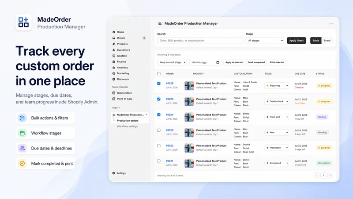Click the MadeOrder app icon in header
The width and height of the screenshot is (353, 199).
[x=160, y=23]
